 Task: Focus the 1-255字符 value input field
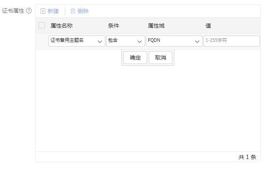(232, 41)
